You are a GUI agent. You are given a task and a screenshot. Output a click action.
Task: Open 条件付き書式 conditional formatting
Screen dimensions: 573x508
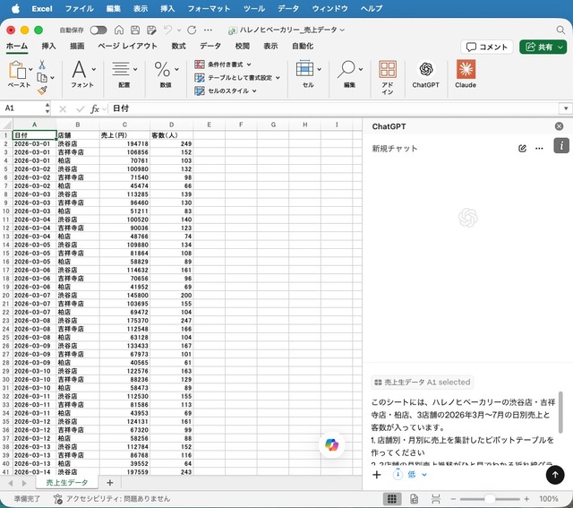pyautogui.click(x=223, y=65)
